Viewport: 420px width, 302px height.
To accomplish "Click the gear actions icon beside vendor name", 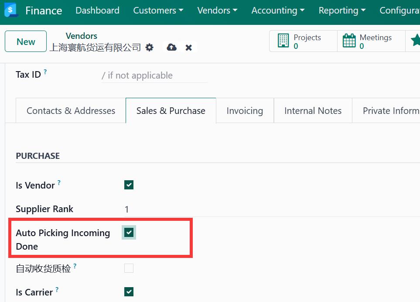I will point(150,48).
